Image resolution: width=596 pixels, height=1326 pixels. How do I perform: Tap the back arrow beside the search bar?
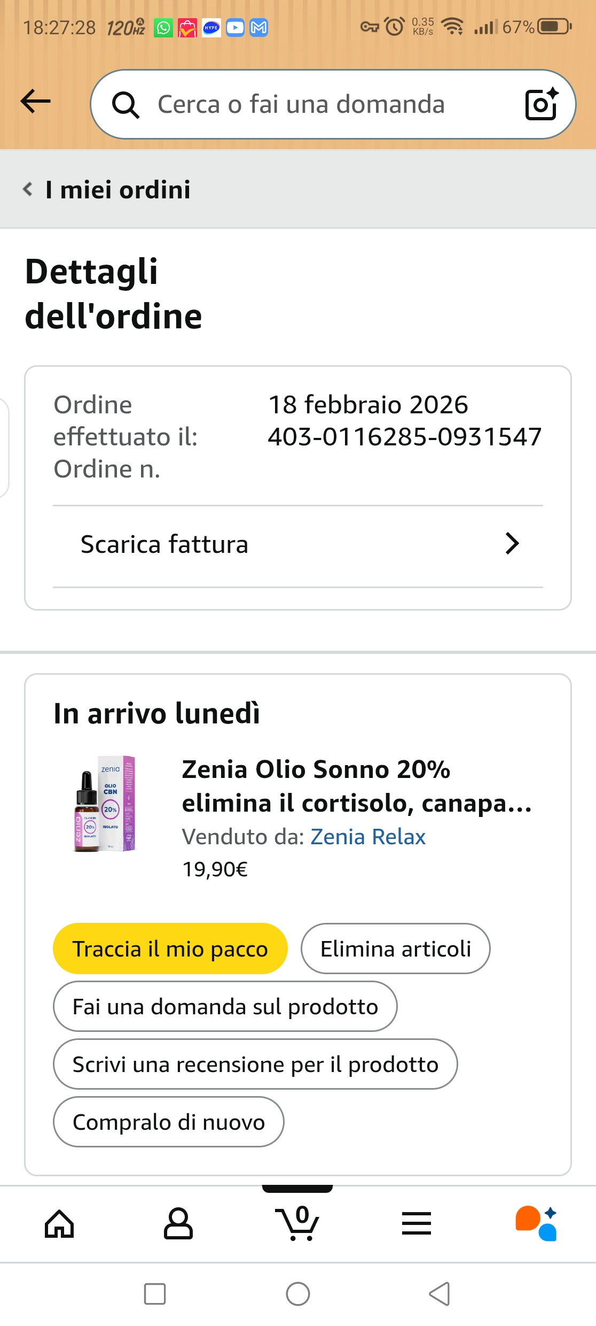[35, 102]
